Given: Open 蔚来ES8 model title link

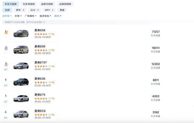Looking at the screenshot, I should pos(40,30).
